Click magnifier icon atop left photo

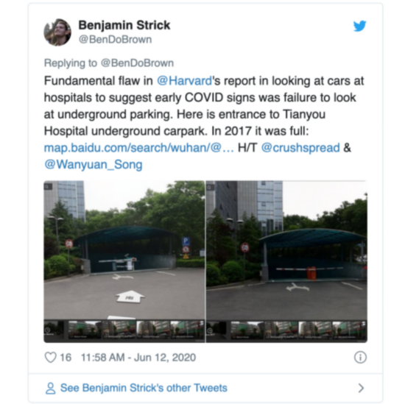[x=49, y=186]
